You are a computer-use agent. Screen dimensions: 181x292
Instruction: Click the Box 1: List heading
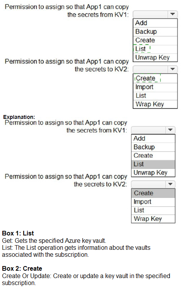(18, 233)
